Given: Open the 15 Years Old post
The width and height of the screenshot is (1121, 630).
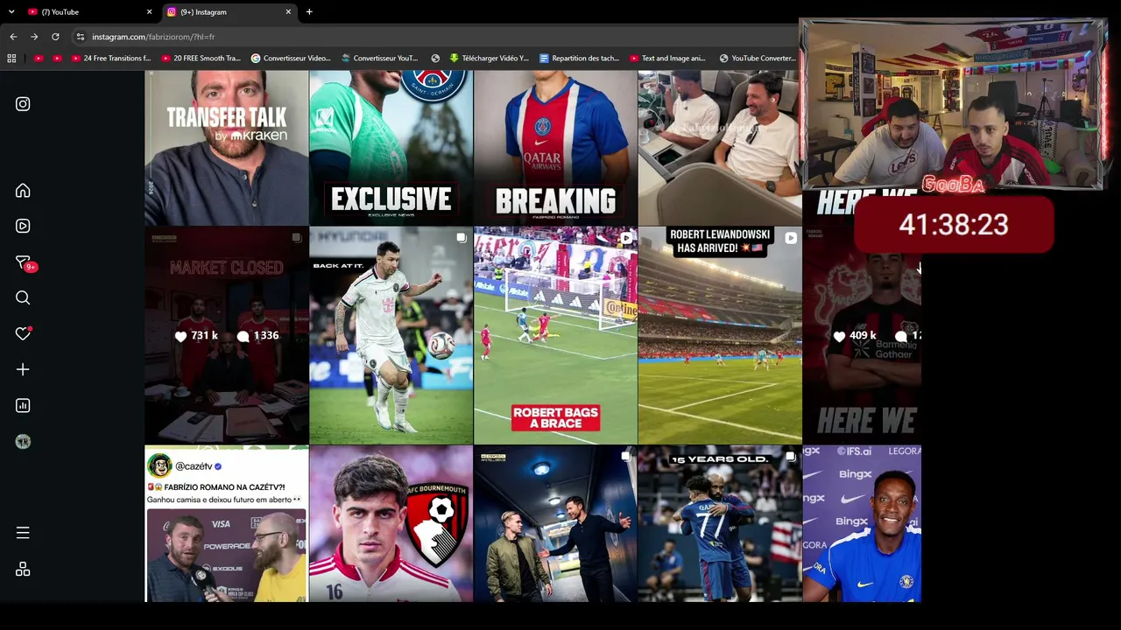Looking at the screenshot, I should point(720,524).
